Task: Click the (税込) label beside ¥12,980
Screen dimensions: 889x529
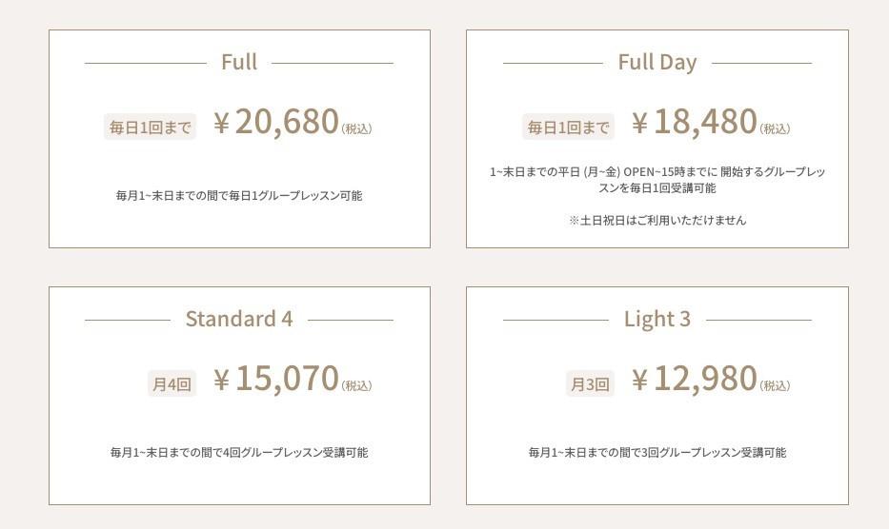Action: tap(775, 385)
